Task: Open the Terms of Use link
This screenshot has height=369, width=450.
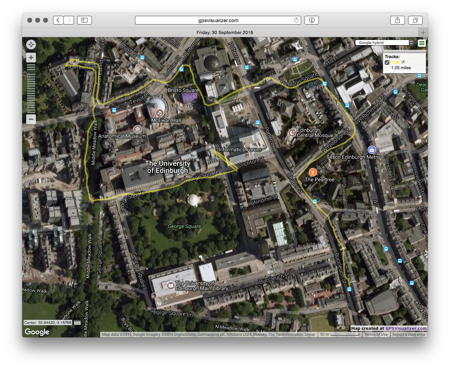Action: pos(376,335)
